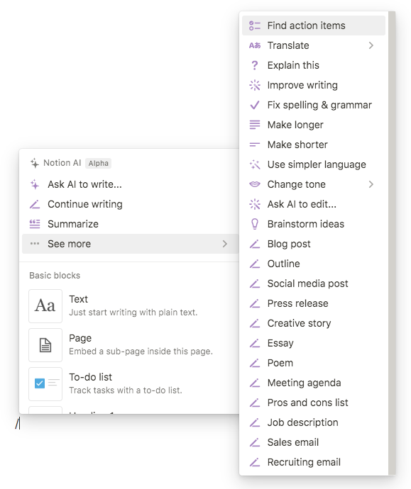Click the Use simpler language sparkle icon
This screenshot has width=411, height=489.
click(x=255, y=164)
